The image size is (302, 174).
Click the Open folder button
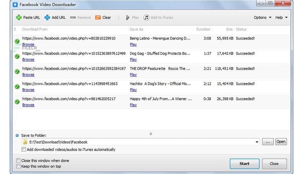[x=281, y=142]
